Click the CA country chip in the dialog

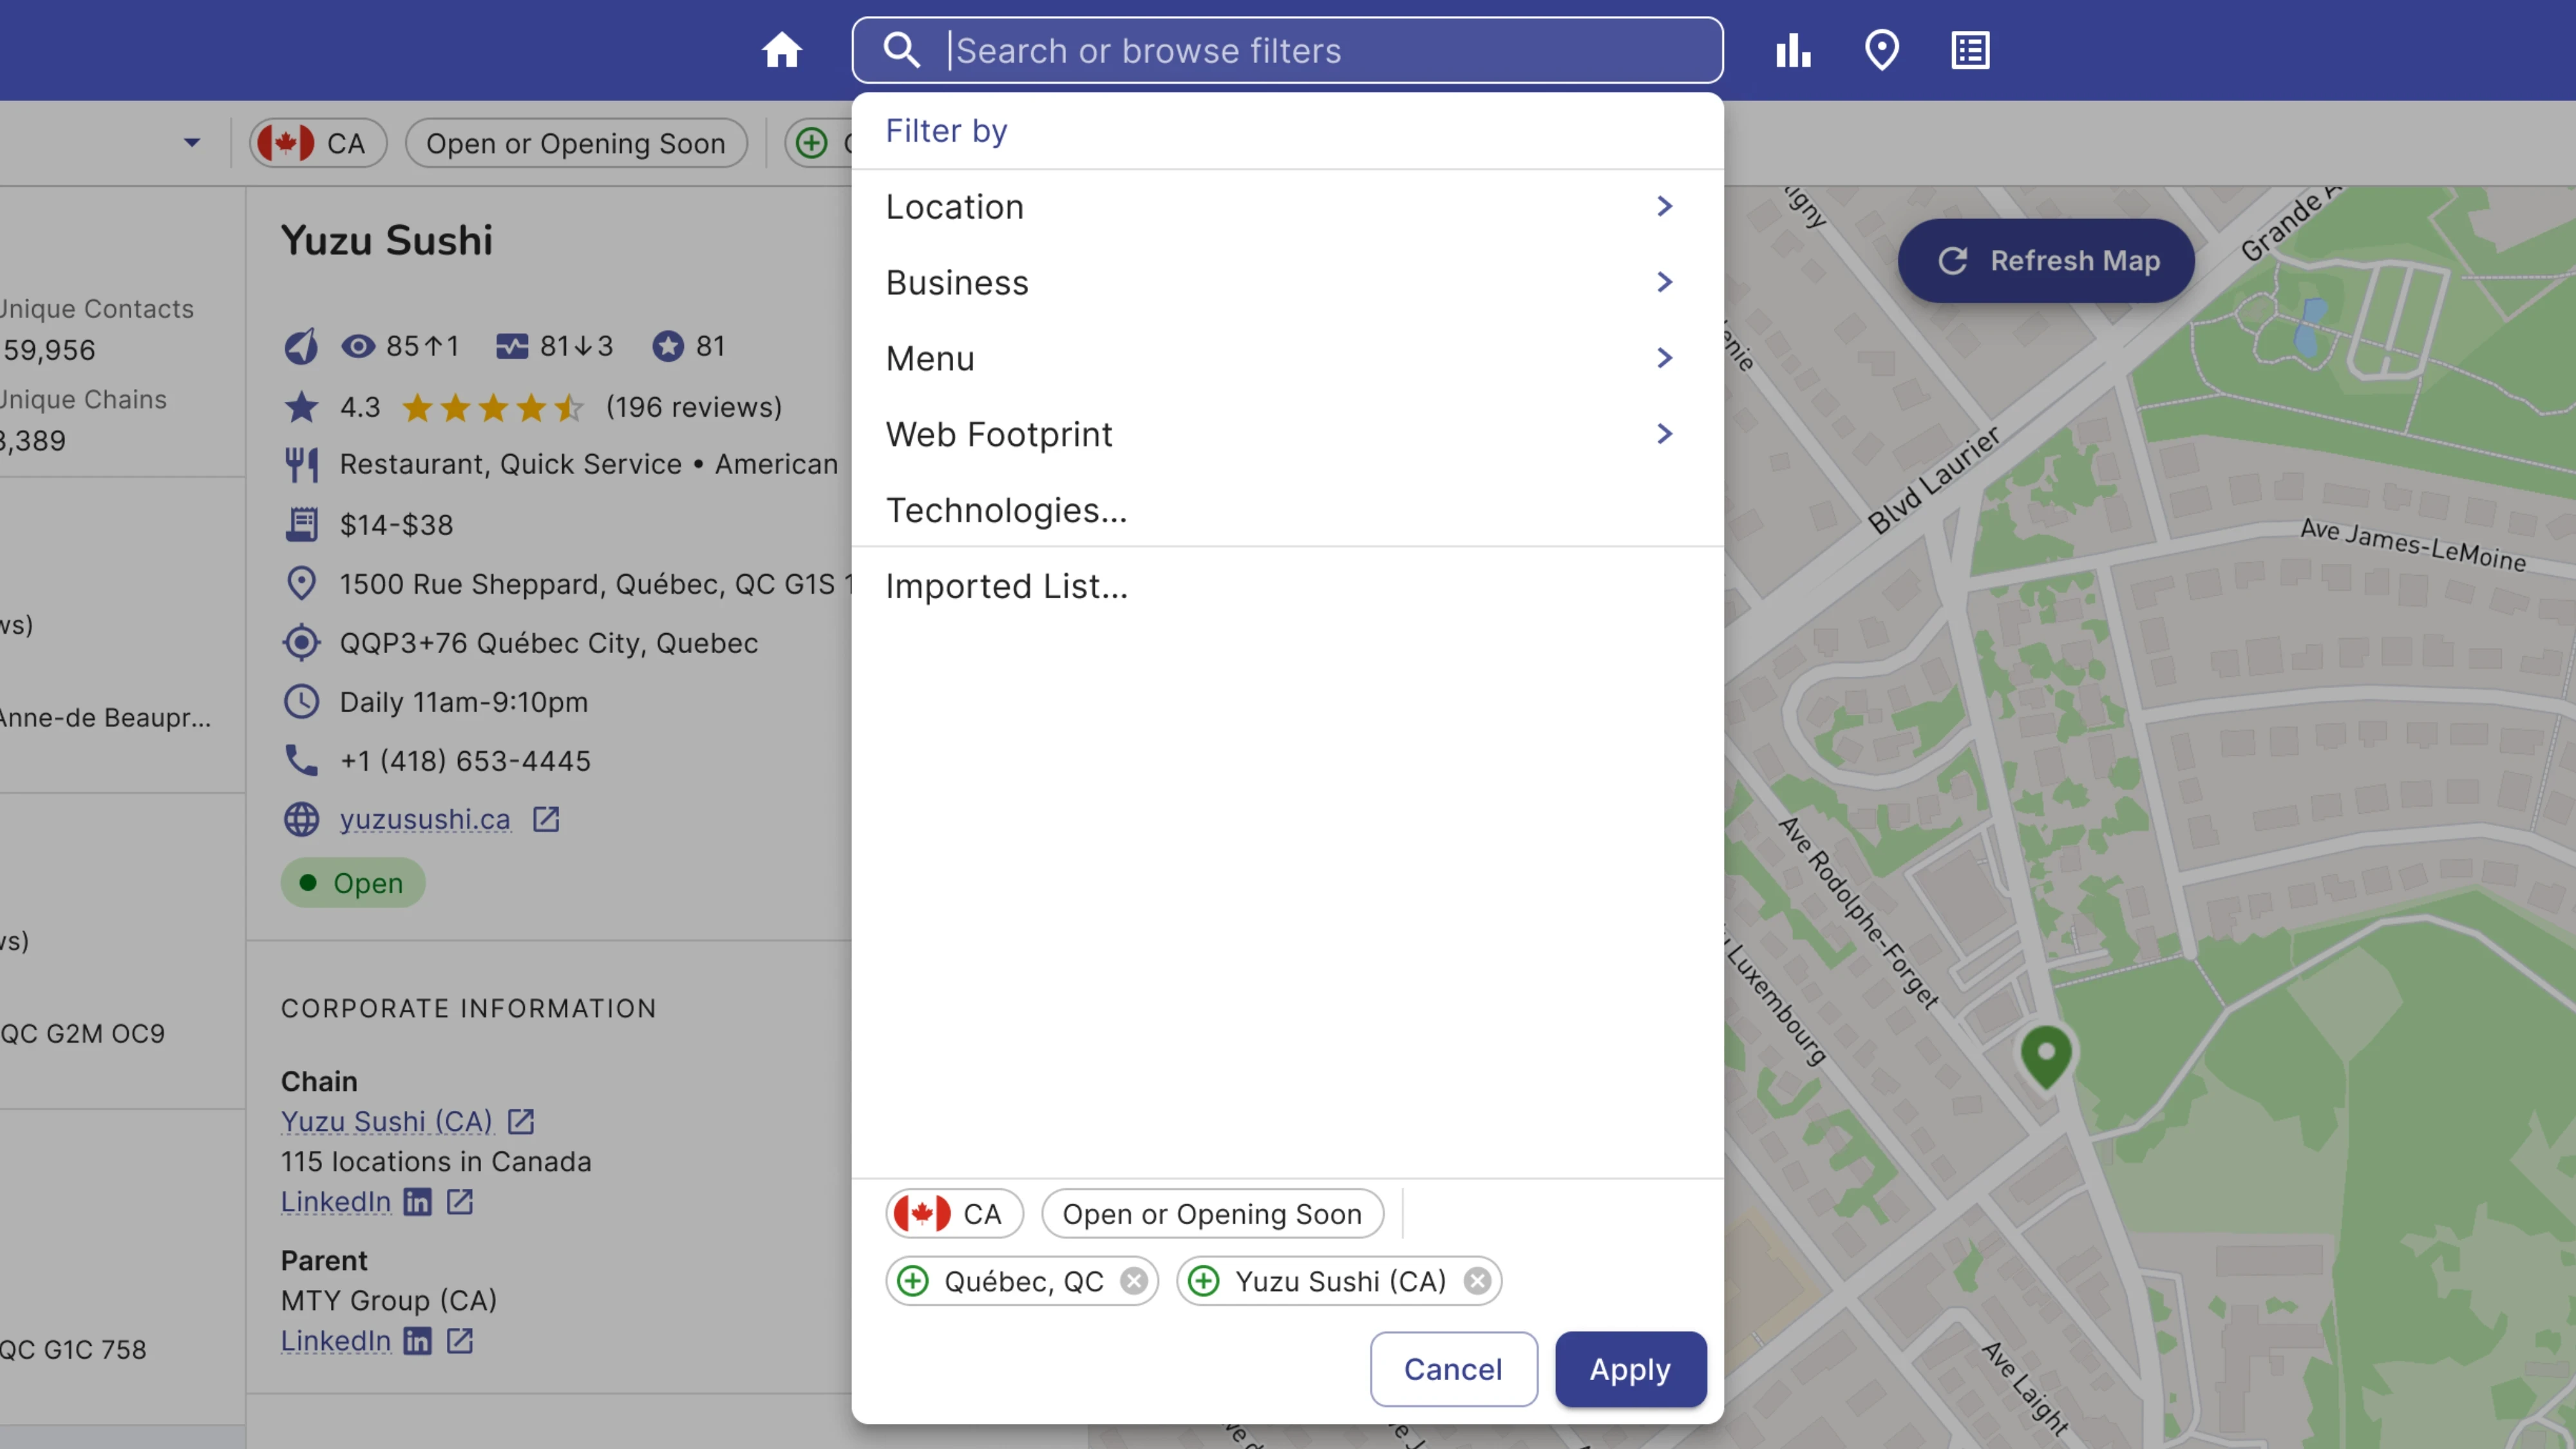click(954, 1214)
